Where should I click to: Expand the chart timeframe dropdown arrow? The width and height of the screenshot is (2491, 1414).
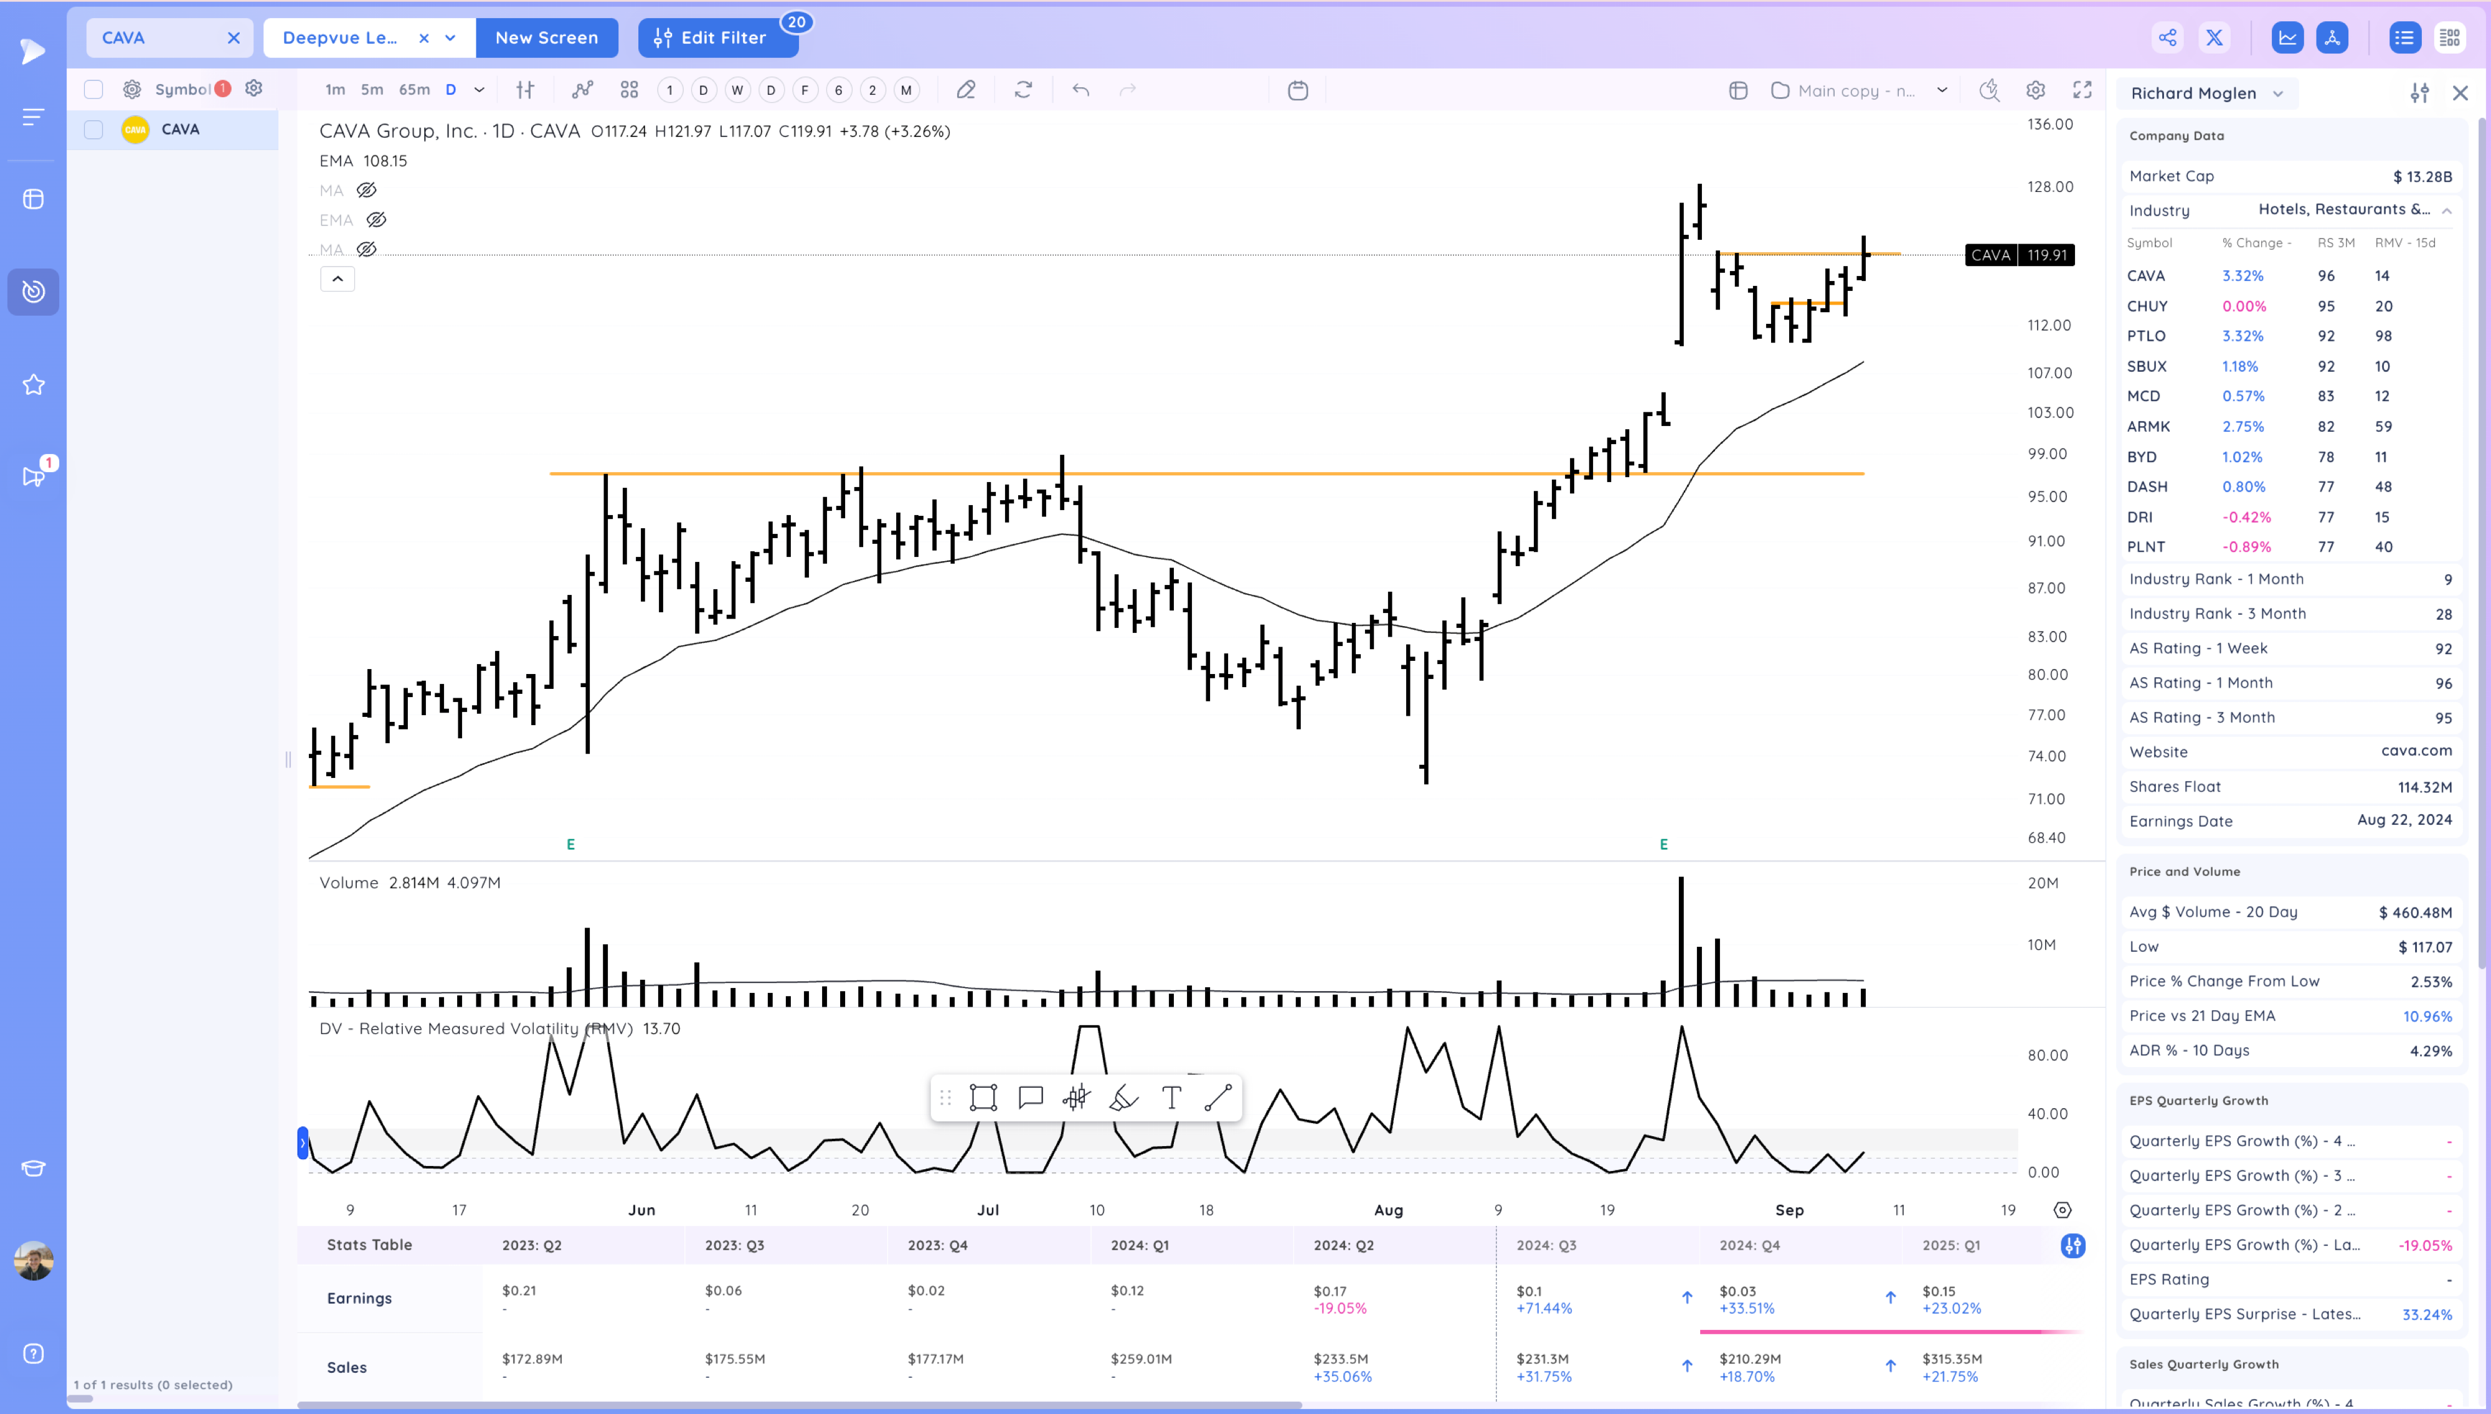coord(480,90)
